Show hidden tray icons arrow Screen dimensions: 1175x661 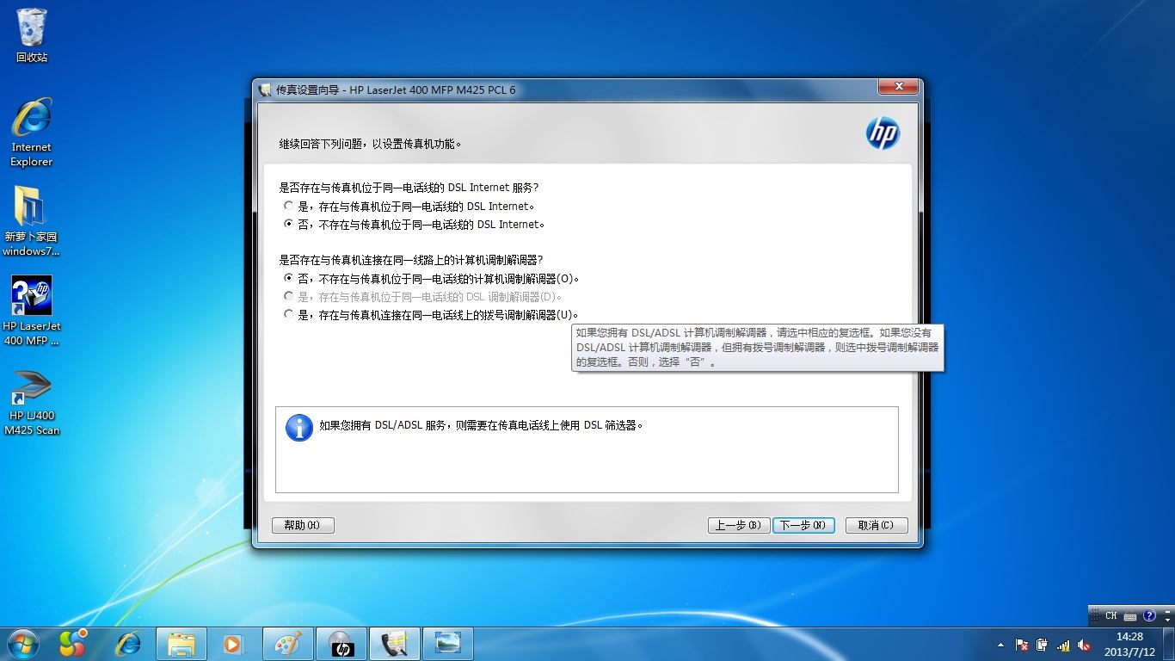pyautogui.click(x=1000, y=645)
